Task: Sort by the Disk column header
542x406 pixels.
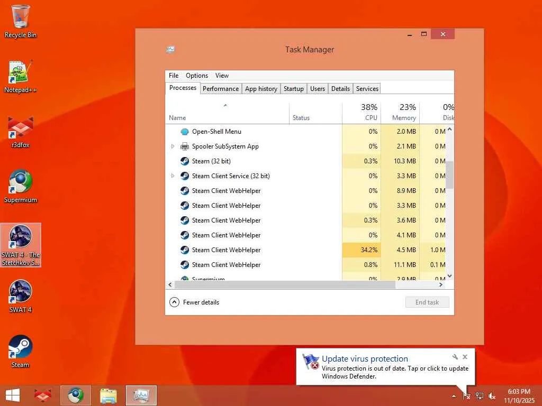Action: [x=437, y=113]
